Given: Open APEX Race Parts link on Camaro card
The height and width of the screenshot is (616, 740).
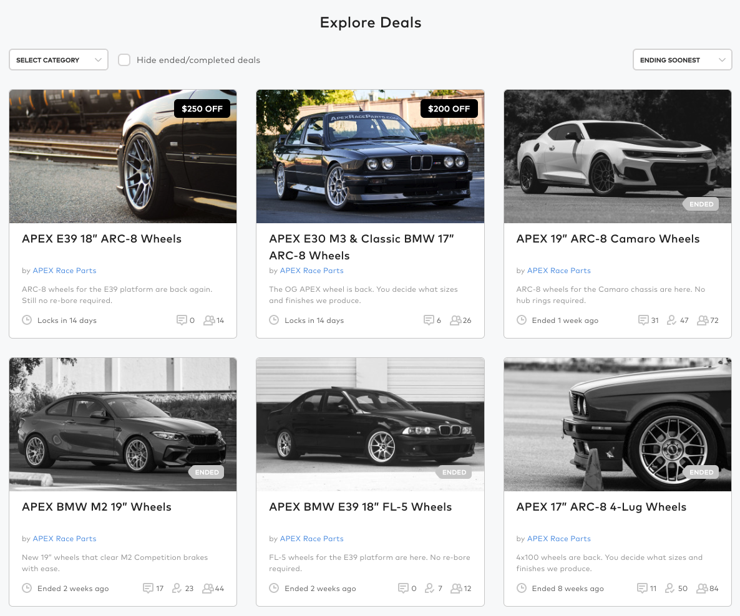Looking at the screenshot, I should tap(559, 270).
